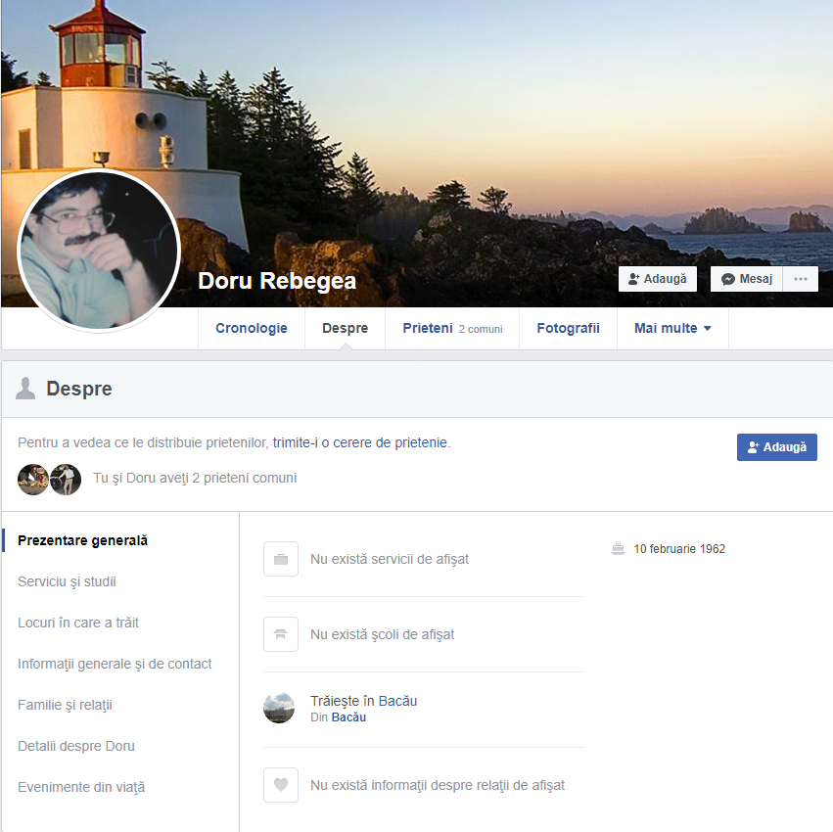Click the Bacău city thumbnail
This screenshot has height=832, width=833.
coord(279,709)
